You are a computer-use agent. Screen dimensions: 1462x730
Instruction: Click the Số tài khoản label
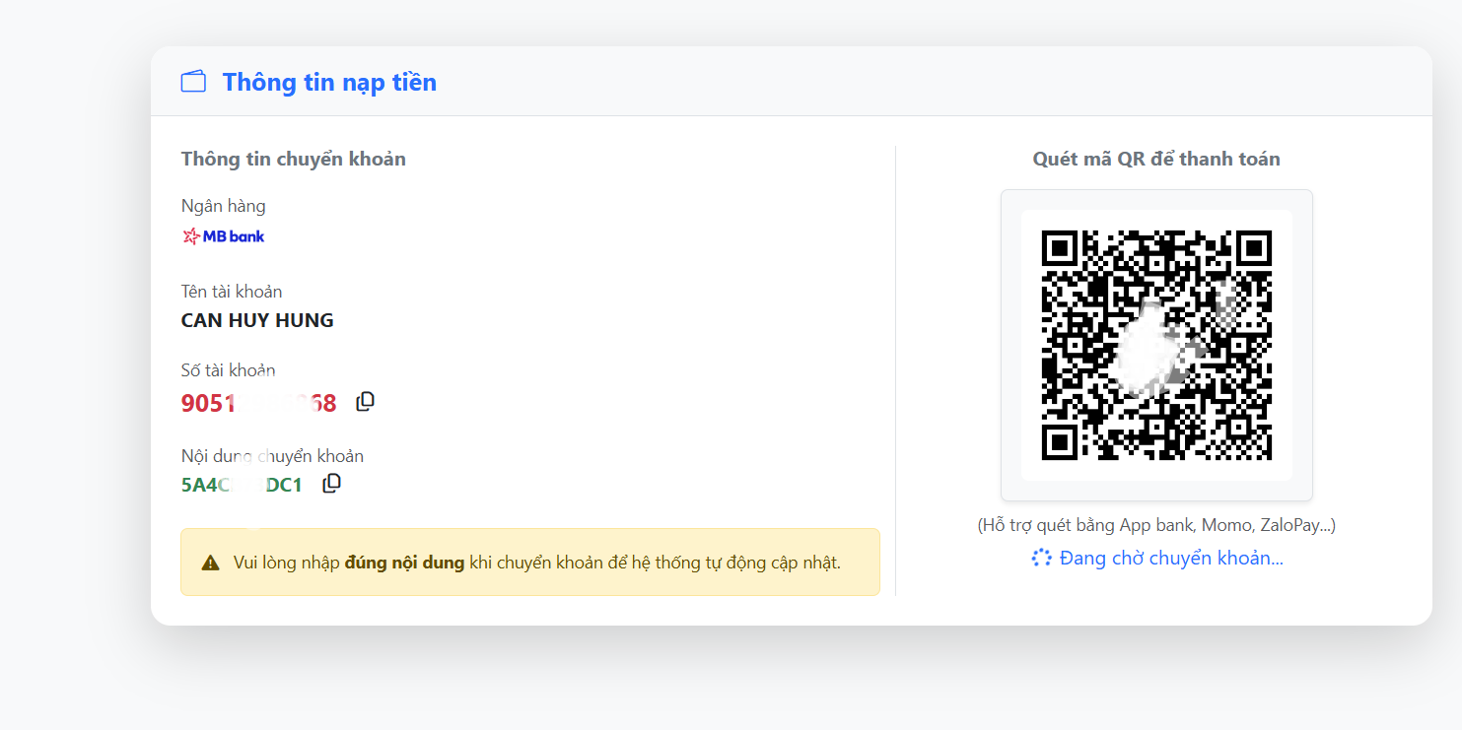pos(229,370)
